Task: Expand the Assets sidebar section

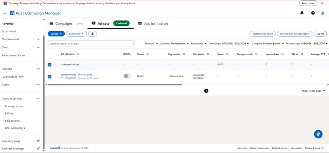Action: [38, 85]
